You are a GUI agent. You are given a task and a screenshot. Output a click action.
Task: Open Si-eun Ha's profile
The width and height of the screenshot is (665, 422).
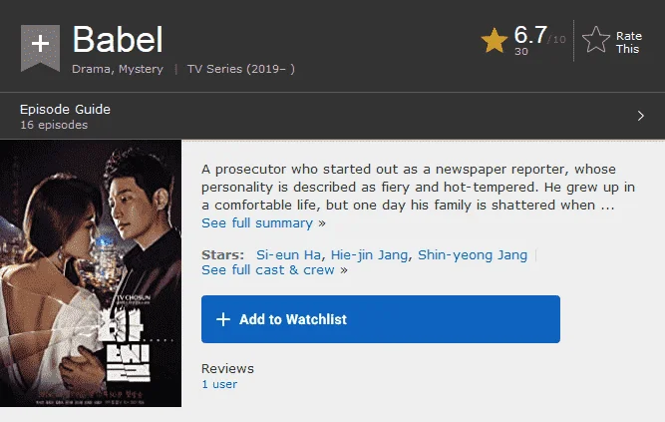click(288, 254)
